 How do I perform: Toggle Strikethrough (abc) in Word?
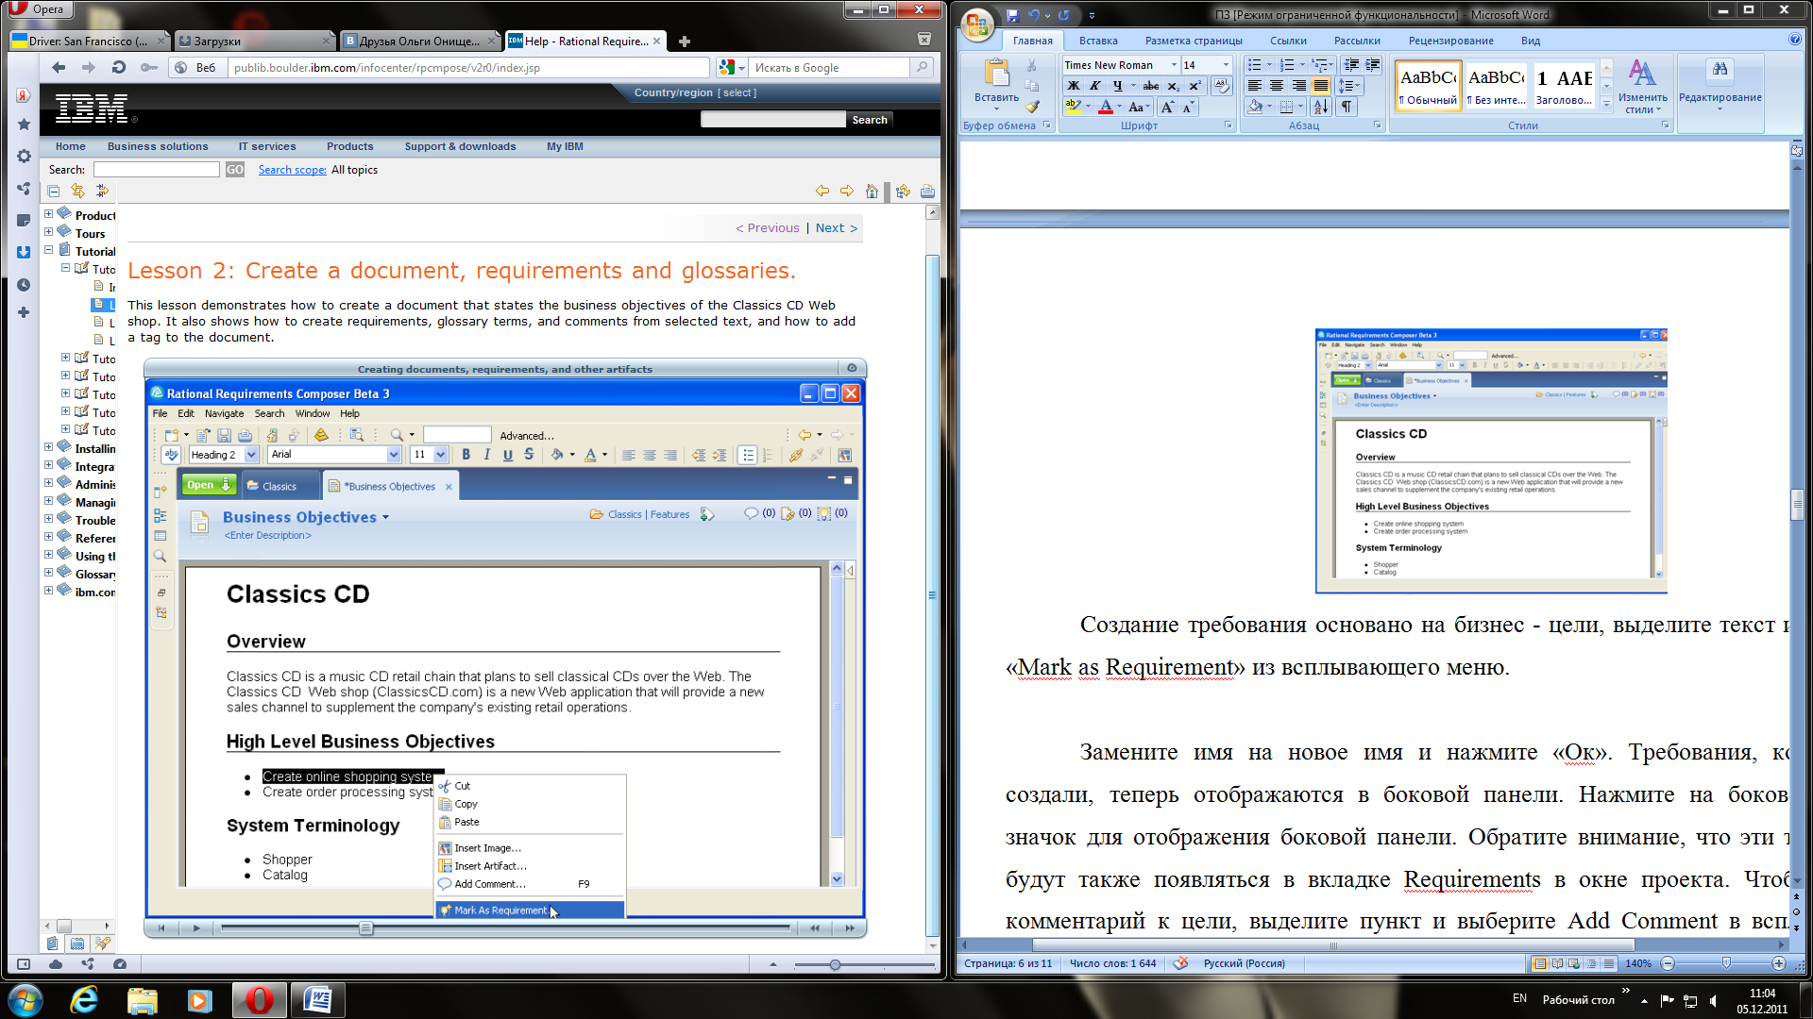pos(1150,86)
